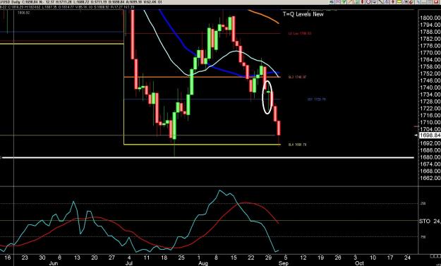This screenshot has width=441, height=266.
Task: Click the current price tag 1698.84
Action: pyautogui.click(x=430, y=135)
